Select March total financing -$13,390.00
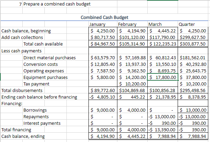This screenshot has height=142, width=210. (163, 130)
